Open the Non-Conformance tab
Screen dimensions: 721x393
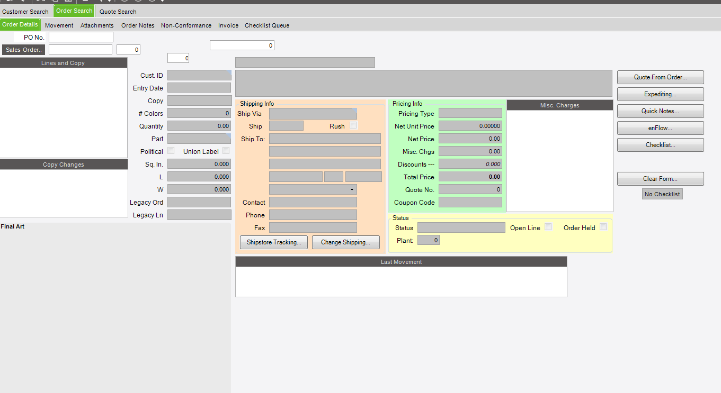pos(186,25)
